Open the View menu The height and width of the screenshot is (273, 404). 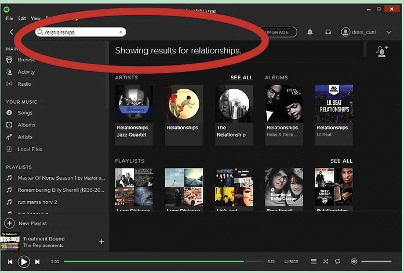[35, 19]
